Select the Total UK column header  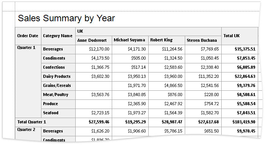(240, 36)
